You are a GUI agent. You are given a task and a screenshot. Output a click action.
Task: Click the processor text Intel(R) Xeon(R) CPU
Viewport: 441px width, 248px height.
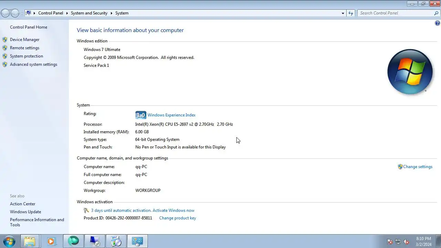184,124
